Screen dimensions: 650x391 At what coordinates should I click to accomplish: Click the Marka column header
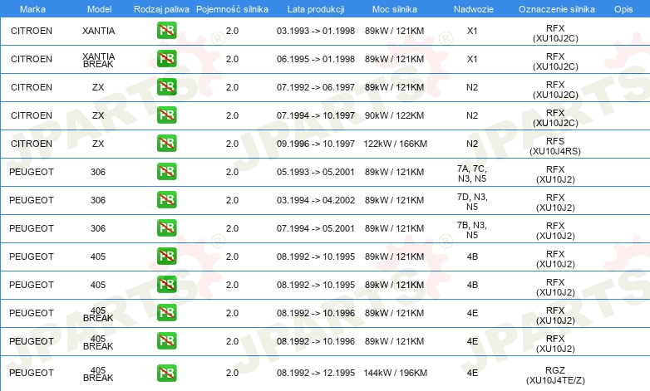click(x=32, y=9)
